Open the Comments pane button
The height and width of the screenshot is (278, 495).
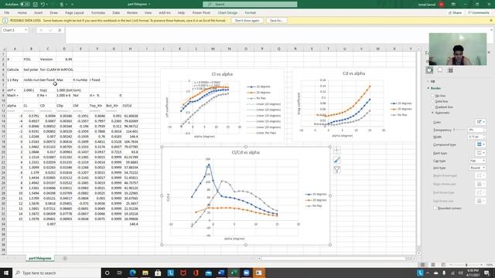point(479,13)
